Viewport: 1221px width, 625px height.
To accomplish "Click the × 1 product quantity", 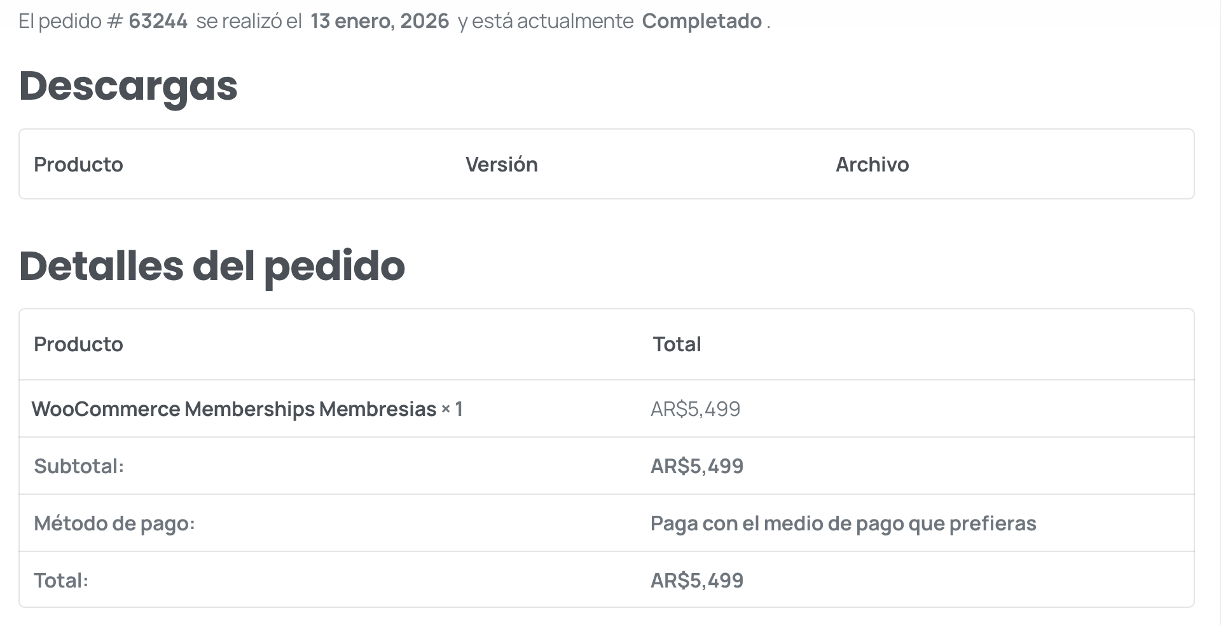I will coord(452,409).
